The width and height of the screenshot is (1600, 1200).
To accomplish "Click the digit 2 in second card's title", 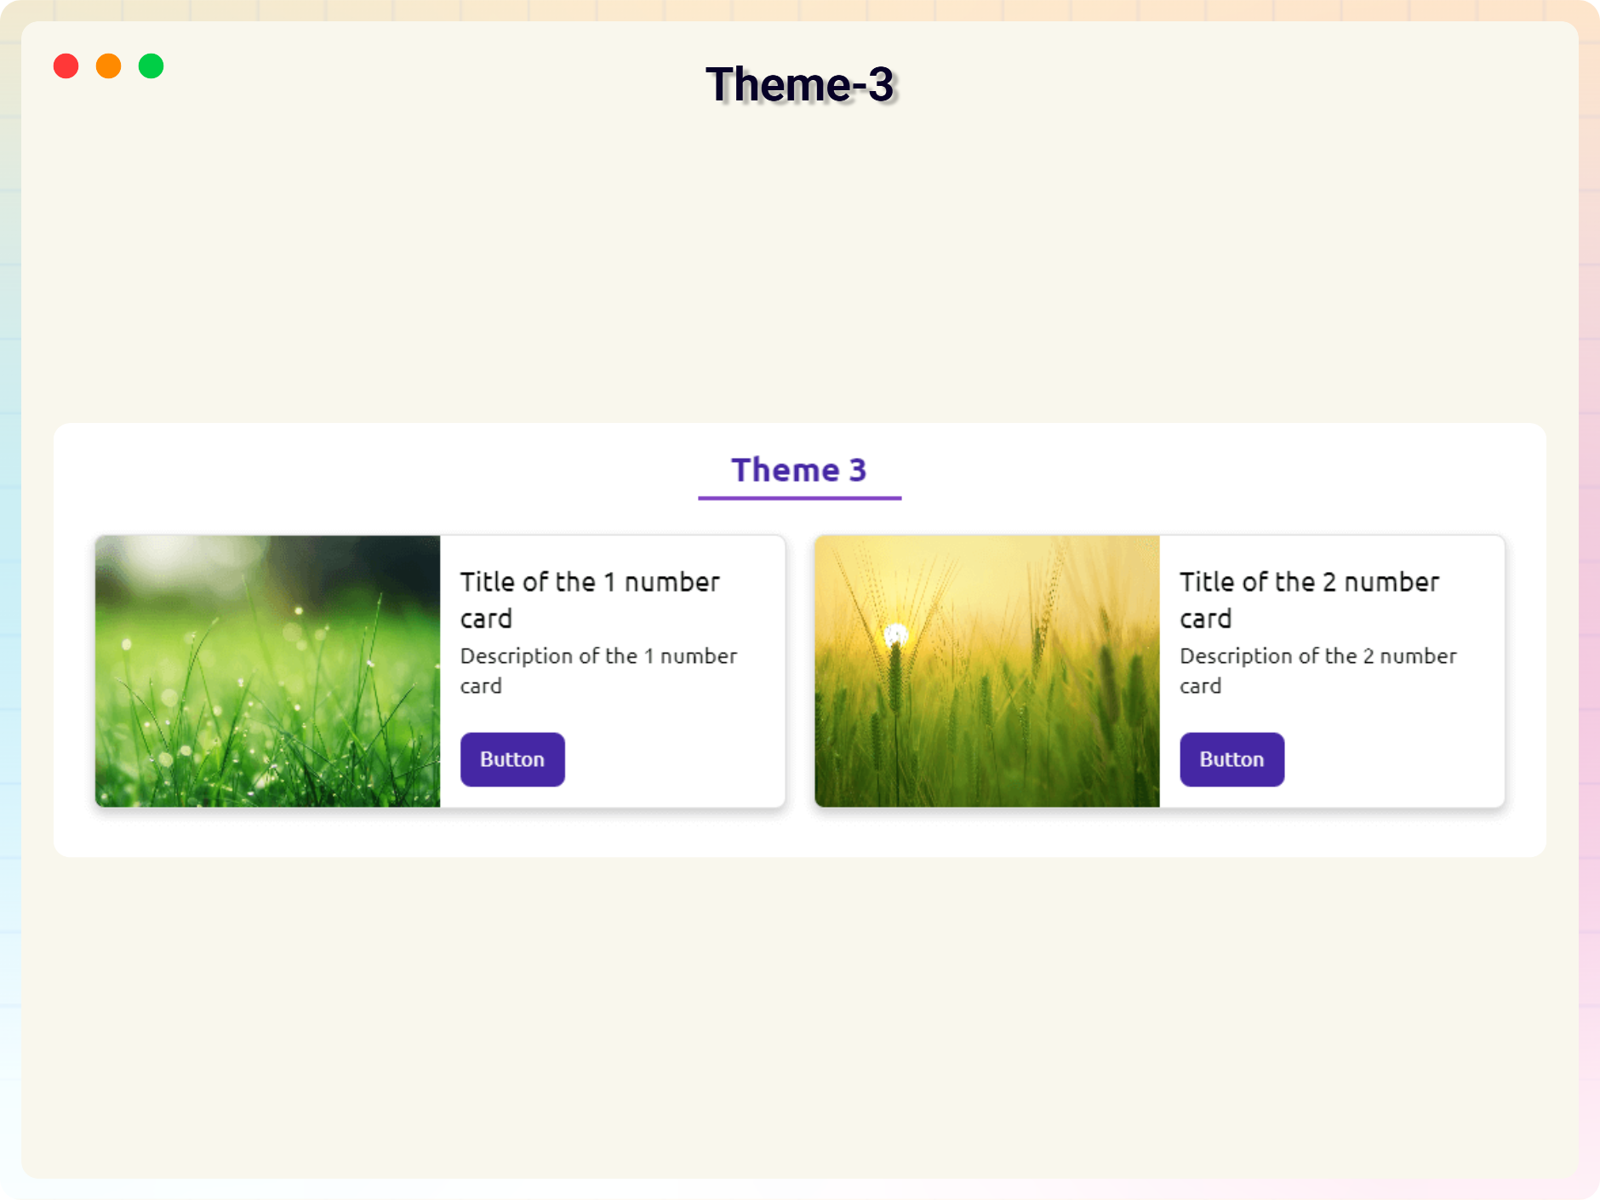I will (1329, 582).
